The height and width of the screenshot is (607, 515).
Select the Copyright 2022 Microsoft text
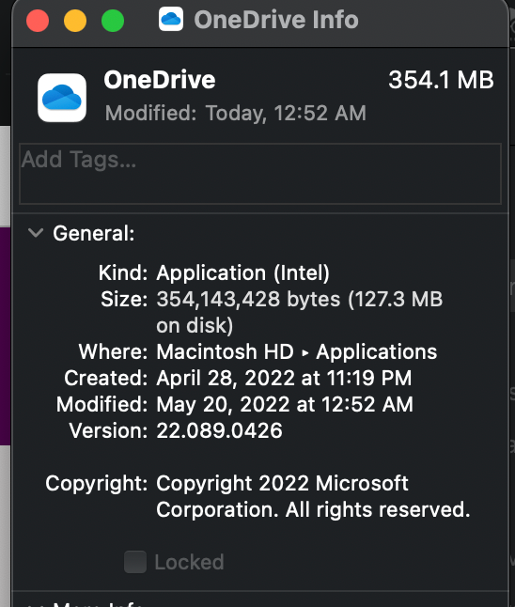(282, 484)
